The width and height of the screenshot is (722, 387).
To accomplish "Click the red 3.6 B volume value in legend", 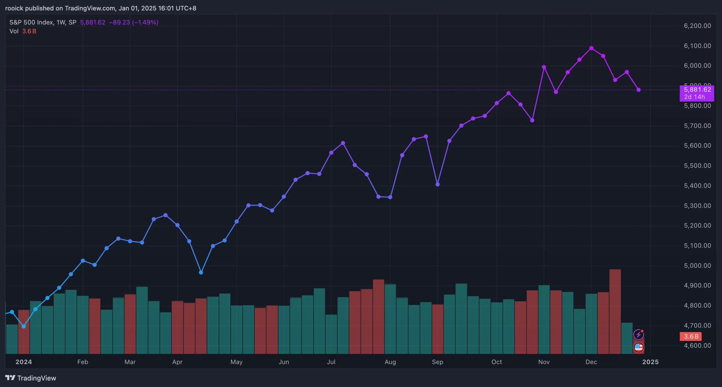I will click(29, 31).
